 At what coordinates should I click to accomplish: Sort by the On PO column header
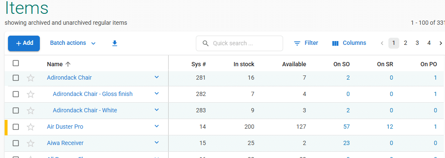point(429,65)
